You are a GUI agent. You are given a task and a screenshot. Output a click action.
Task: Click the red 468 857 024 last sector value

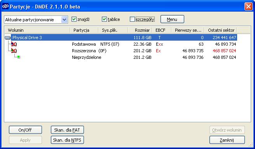pos(224,51)
